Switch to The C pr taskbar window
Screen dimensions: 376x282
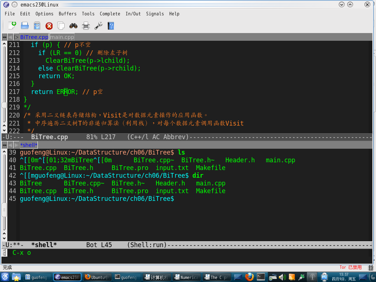[217, 277]
